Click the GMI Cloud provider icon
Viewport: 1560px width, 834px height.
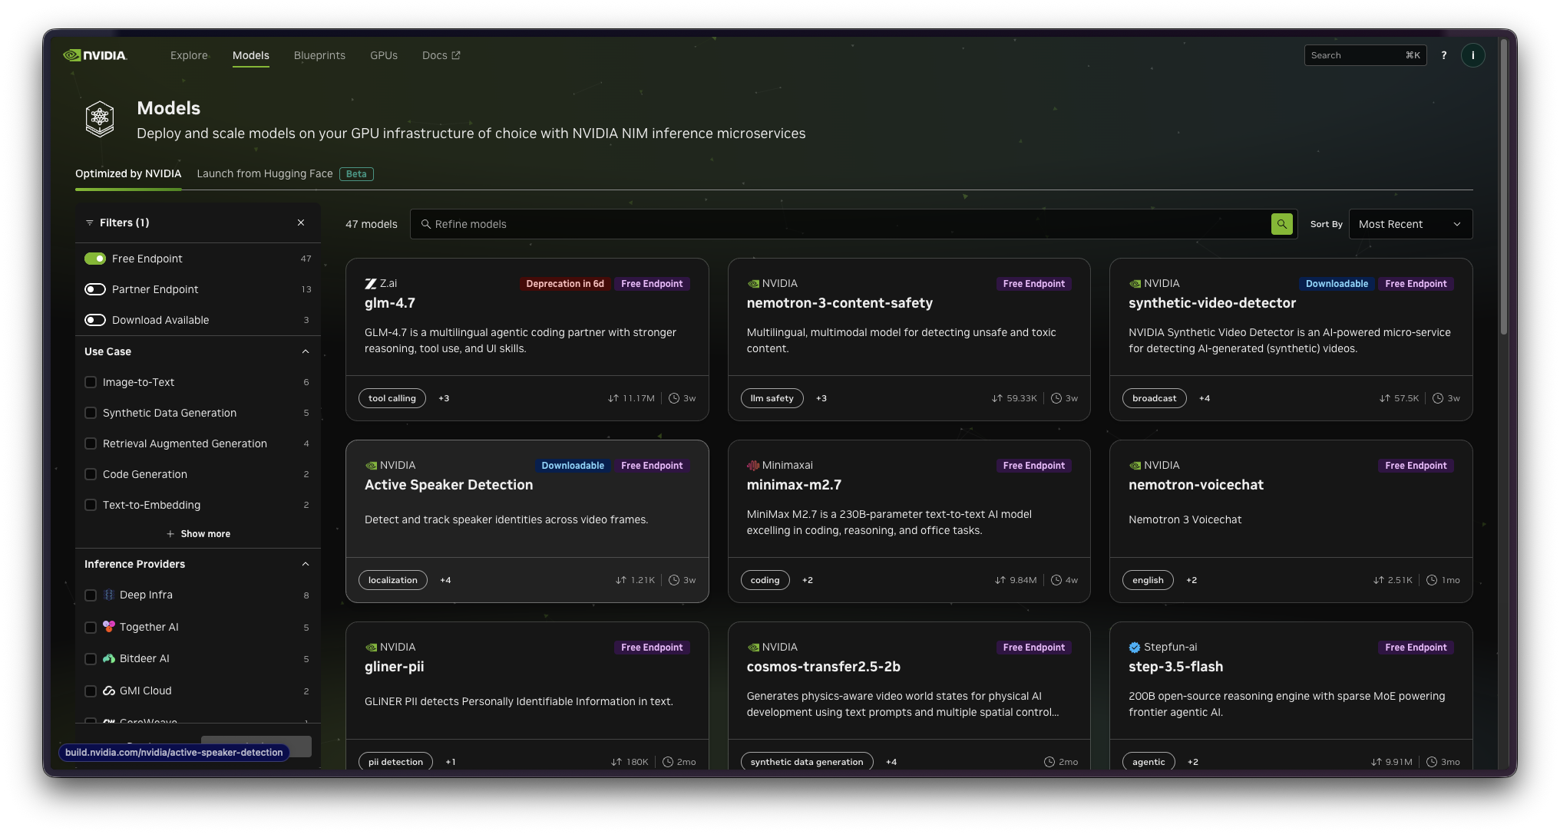(x=109, y=691)
